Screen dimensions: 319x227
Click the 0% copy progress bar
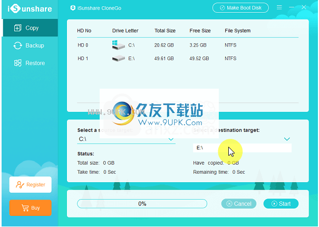[x=142, y=204]
